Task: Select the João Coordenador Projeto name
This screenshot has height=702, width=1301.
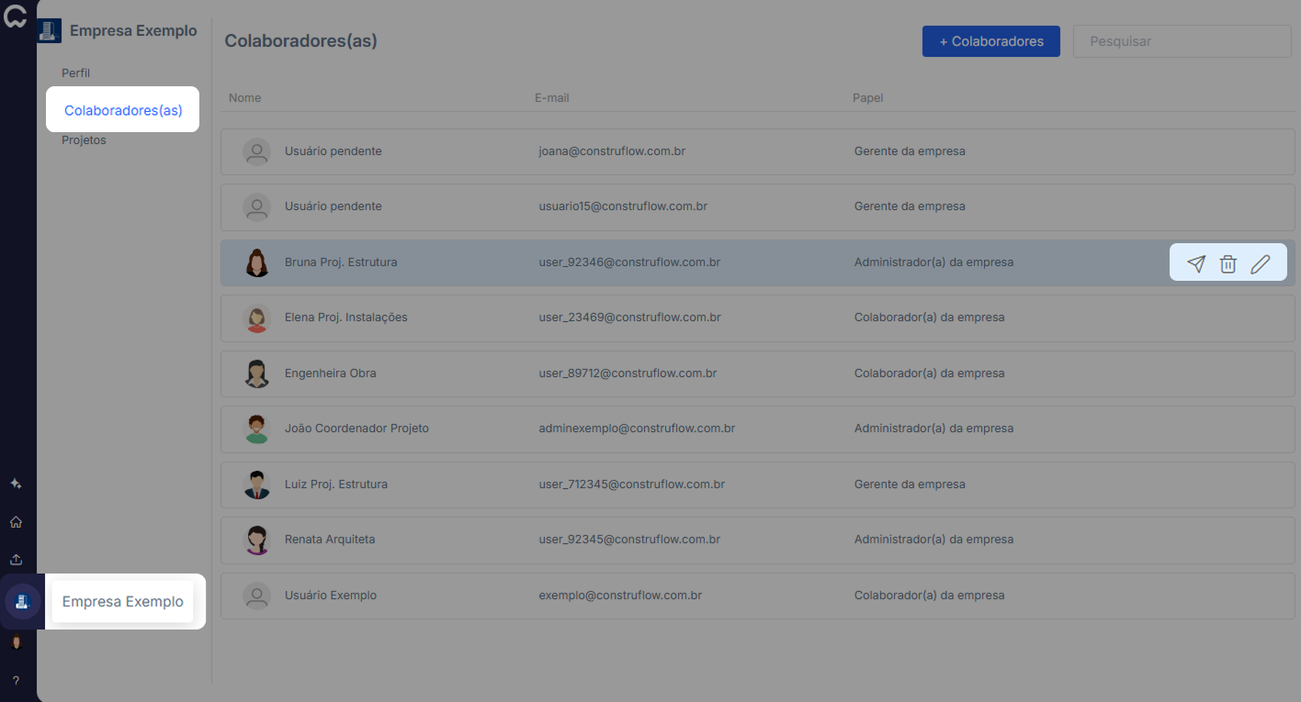Action: pos(356,429)
